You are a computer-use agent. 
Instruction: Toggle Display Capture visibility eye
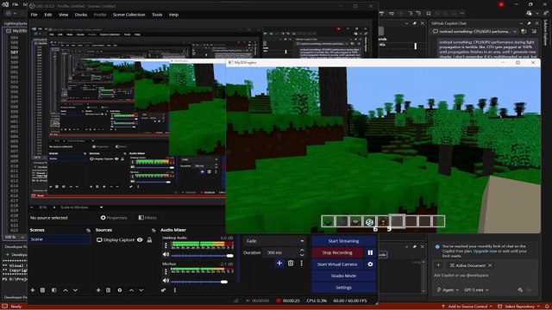(x=140, y=240)
